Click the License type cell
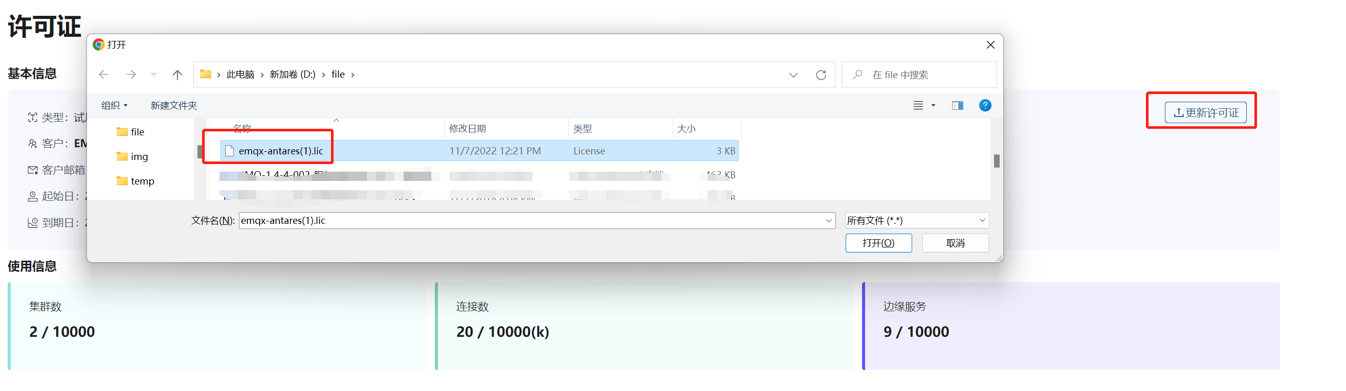The image size is (1346, 391). click(x=589, y=151)
